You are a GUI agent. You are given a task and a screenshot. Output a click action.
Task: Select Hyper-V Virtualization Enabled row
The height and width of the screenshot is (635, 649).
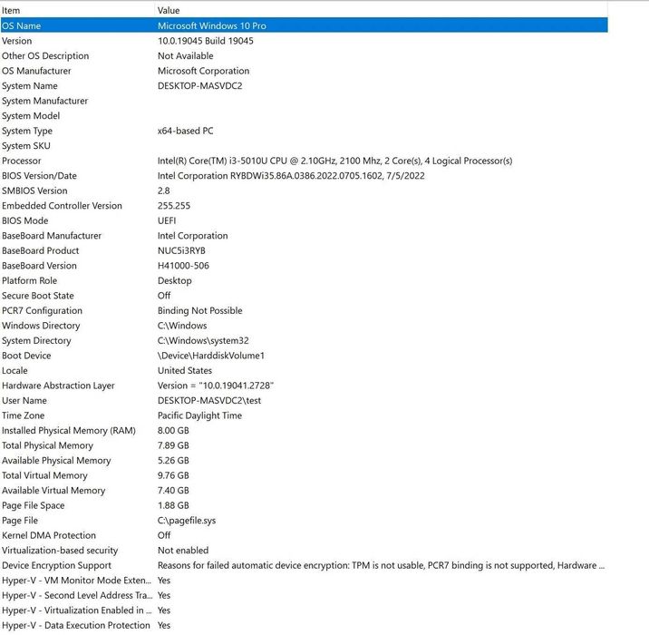click(x=305, y=611)
